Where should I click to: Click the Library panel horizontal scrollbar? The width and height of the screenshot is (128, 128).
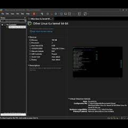click(x=13, y=115)
